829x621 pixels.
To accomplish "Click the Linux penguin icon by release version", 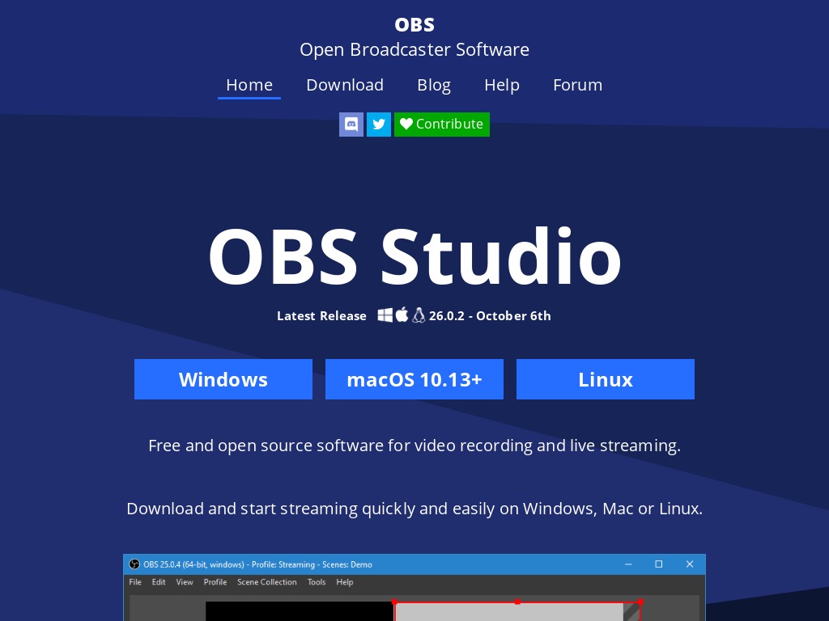I will 419,315.
